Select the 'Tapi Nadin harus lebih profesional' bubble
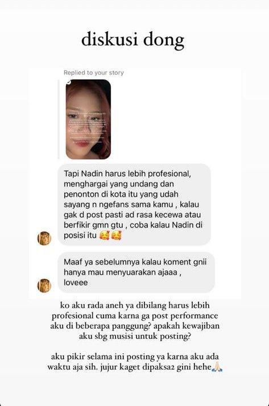The width and height of the screenshot is (269, 406). 134,204
